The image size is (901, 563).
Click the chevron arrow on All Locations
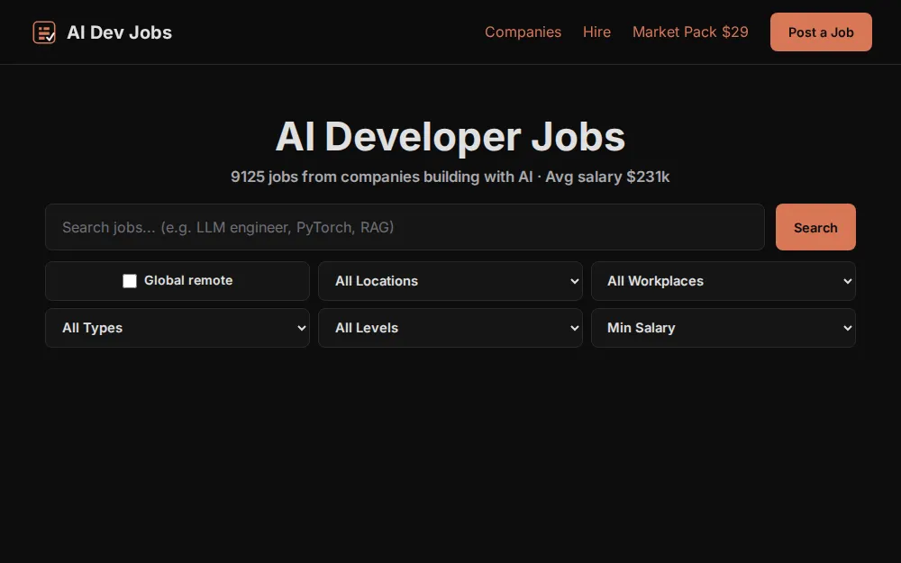(x=574, y=281)
